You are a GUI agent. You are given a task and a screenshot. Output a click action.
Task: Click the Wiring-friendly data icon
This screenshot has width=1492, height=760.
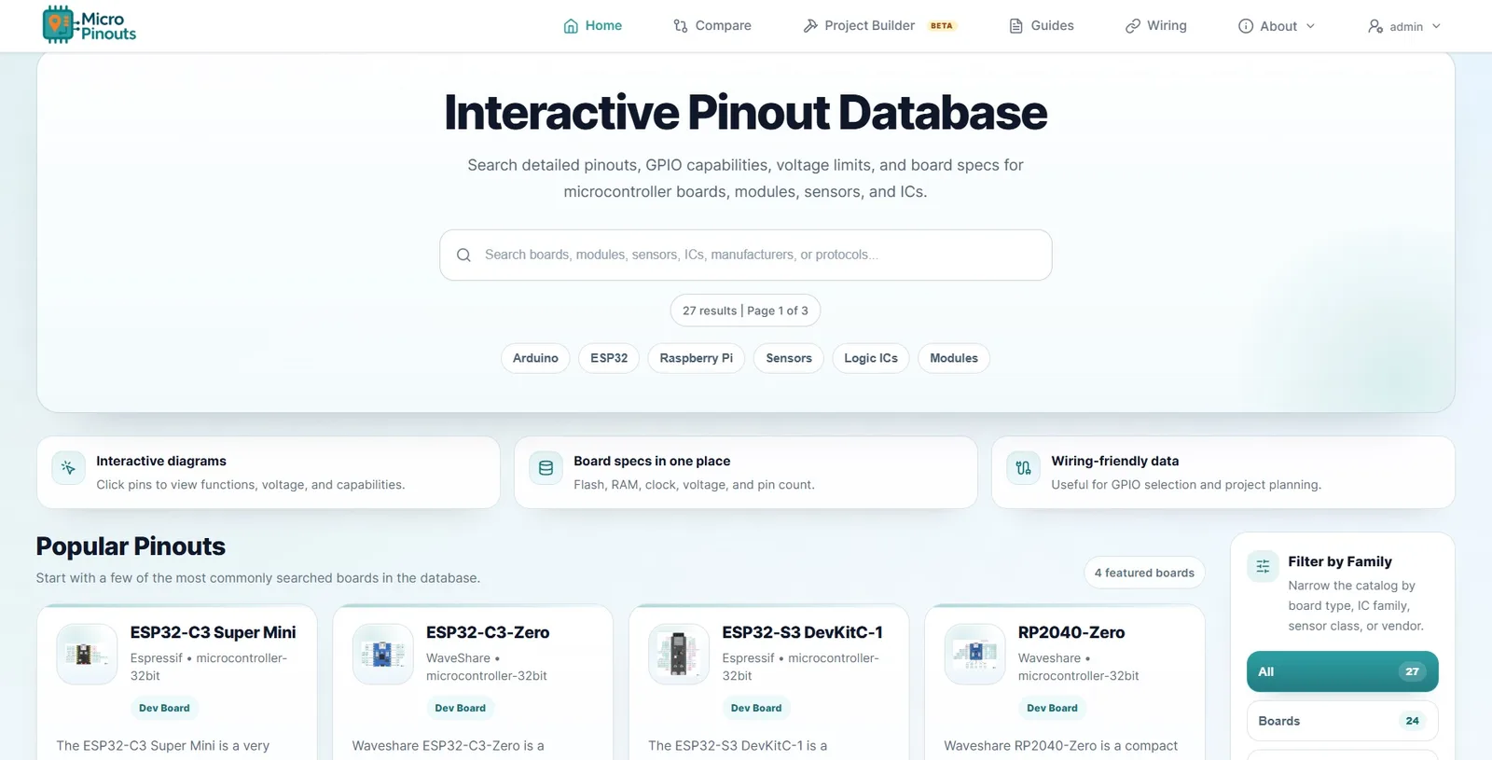click(1023, 468)
